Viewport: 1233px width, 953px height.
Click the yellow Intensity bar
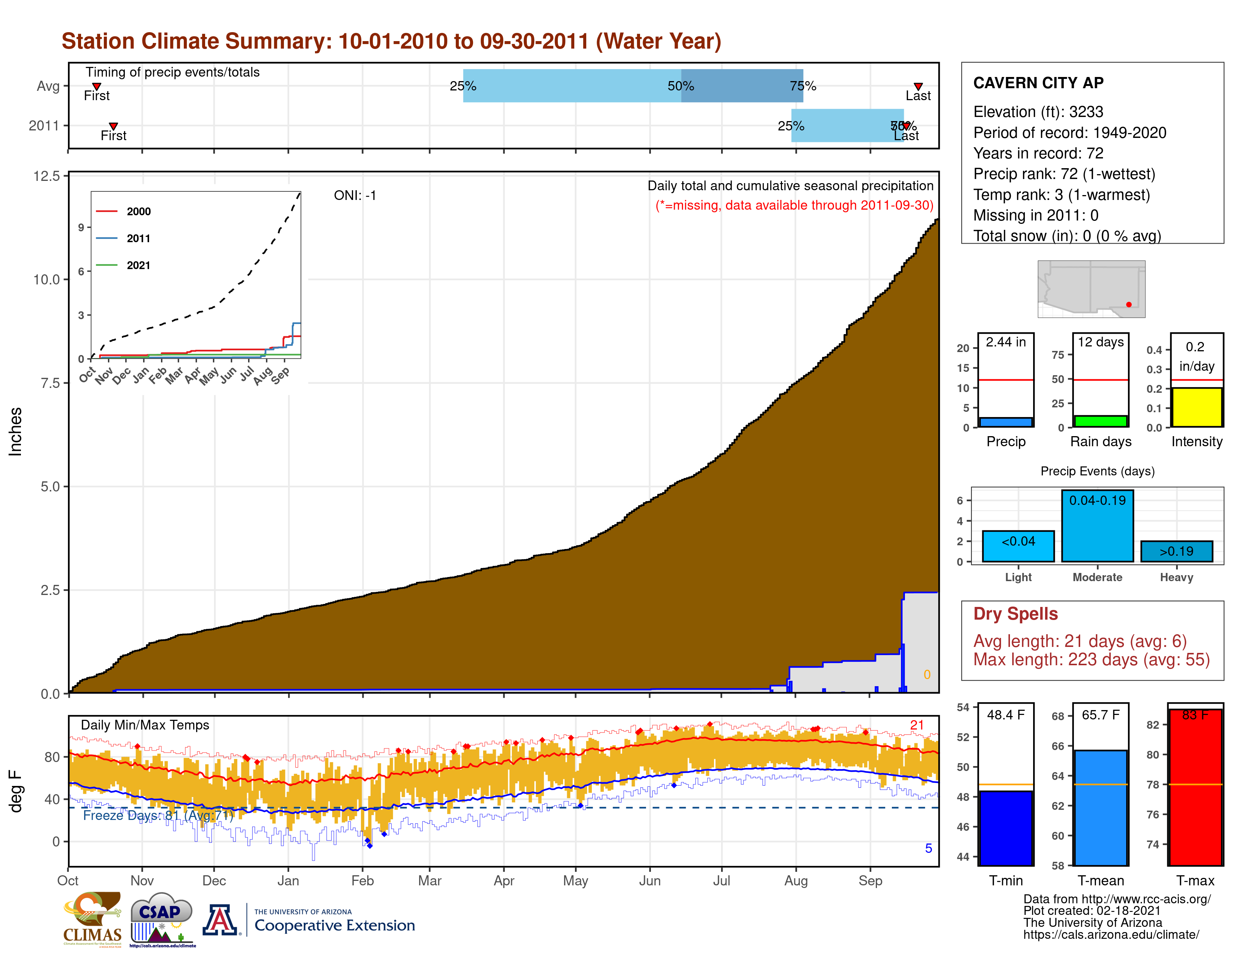pyautogui.click(x=1196, y=407)
